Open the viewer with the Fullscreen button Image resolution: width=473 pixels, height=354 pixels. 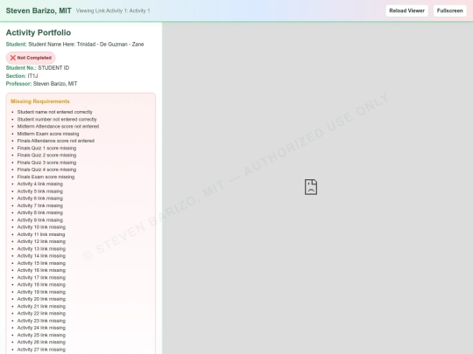click(449, 10)
